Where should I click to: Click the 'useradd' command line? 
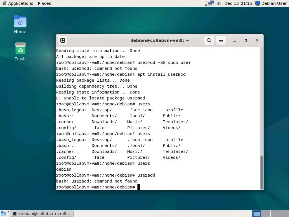[x=106, y=175]
